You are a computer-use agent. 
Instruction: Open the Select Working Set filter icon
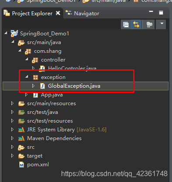pyautogui.click(x=149, y=24)
